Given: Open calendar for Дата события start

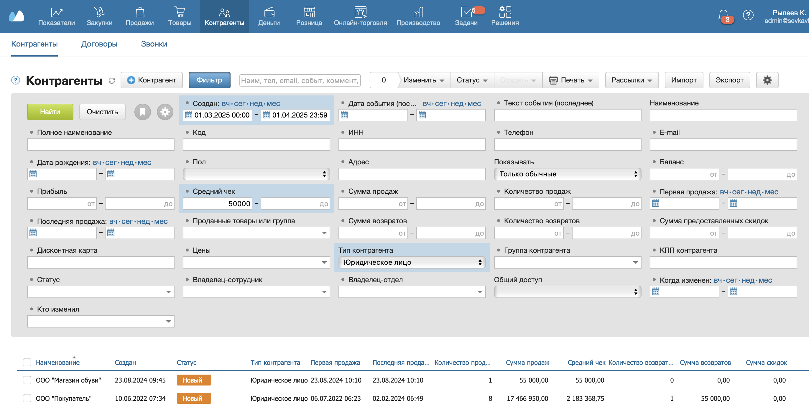Looking at the screenshot, I should [x=344, y=115].
